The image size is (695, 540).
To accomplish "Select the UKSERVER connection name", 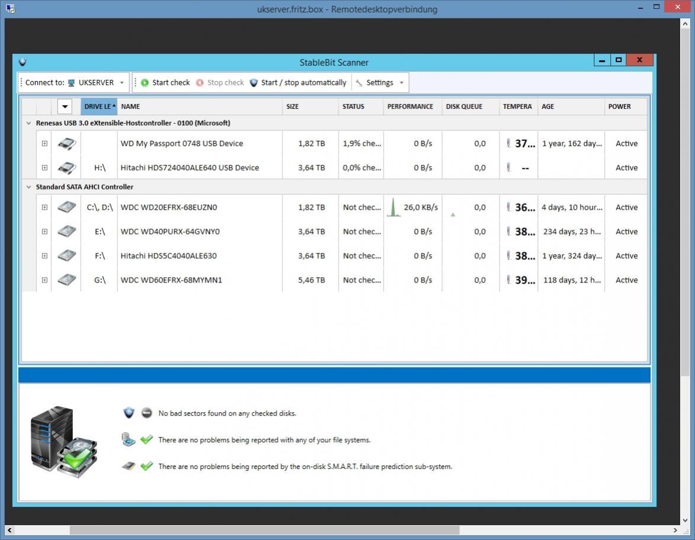I will click(x=96, y=83).
